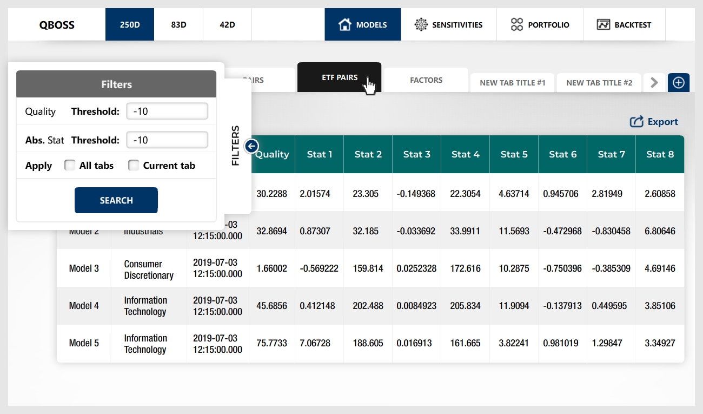703x414 pixels.
Task: Click the Models home icon
Action: 344,24
